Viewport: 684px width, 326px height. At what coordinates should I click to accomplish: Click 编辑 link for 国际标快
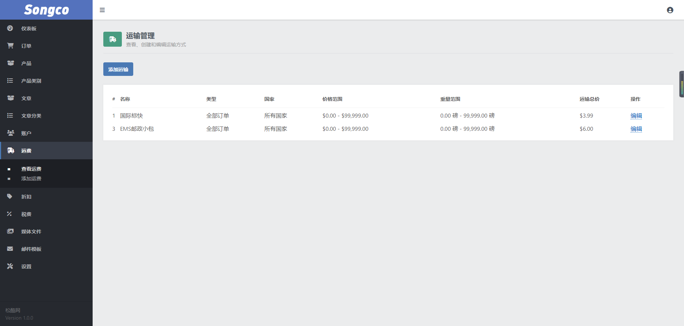[636, 116]
